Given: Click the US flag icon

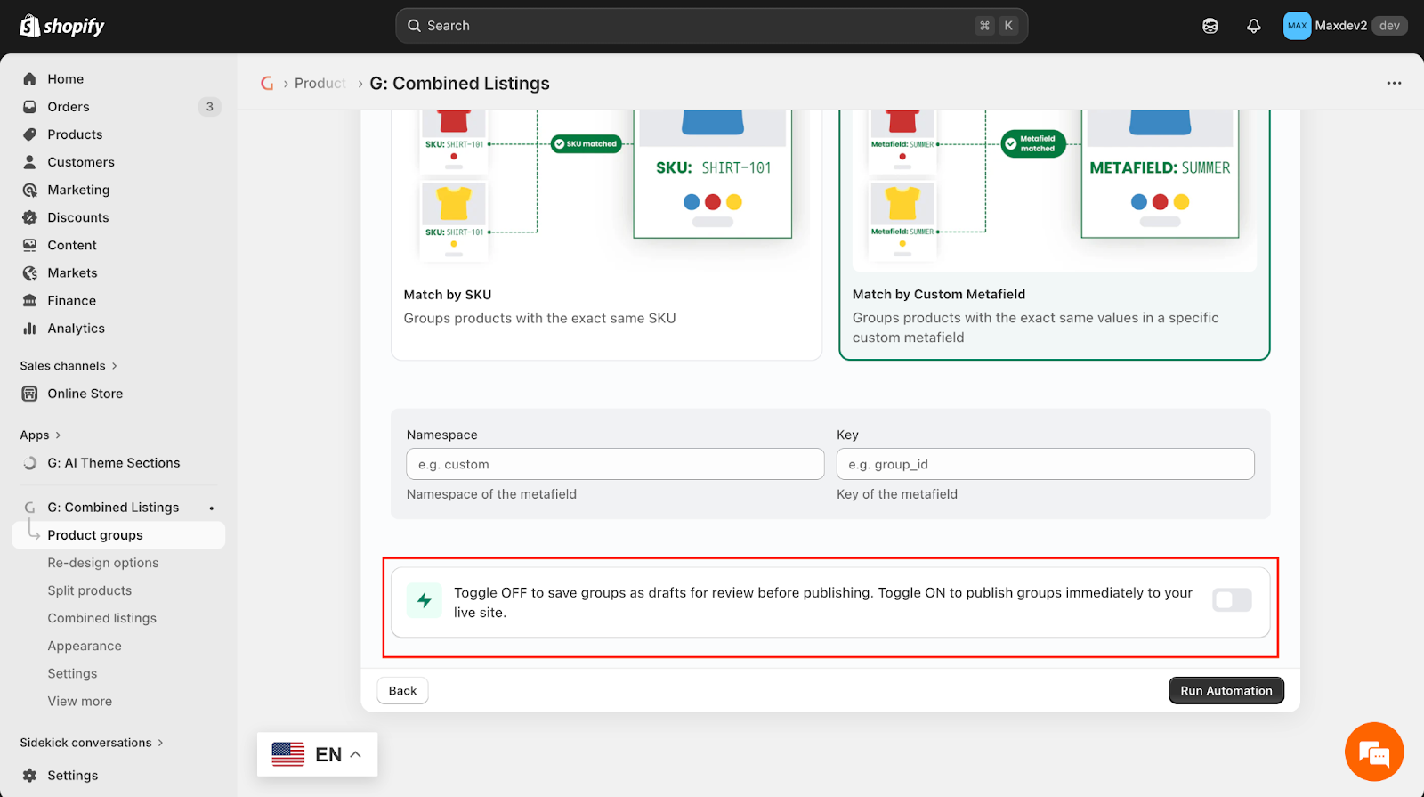Looking at the screenshot, I should (x=288, y=754).
